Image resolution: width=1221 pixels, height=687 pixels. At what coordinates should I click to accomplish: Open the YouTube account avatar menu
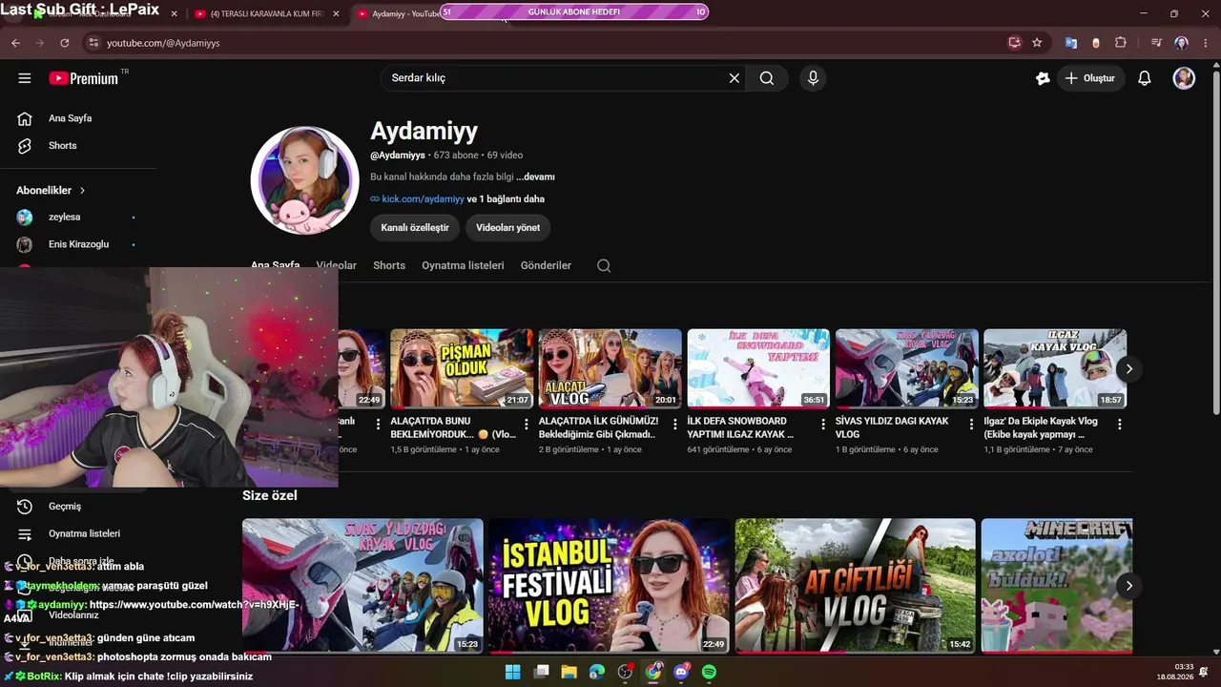click(1184, 78)
